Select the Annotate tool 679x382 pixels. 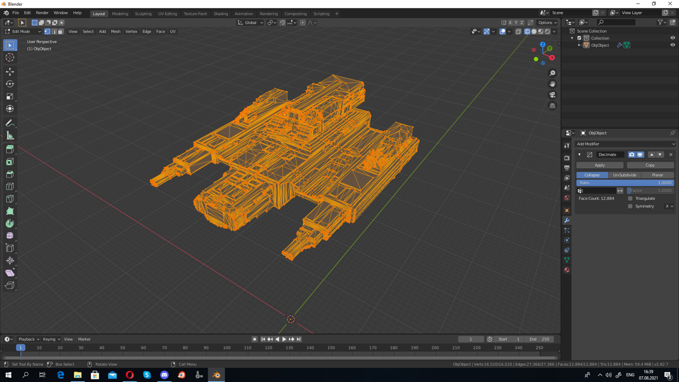coord(10,123)
